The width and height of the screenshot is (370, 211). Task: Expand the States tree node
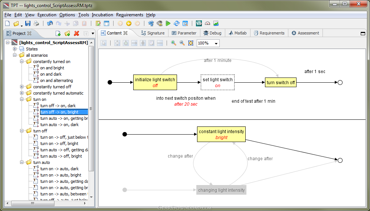pyautogui.click(x=15, y=49)
